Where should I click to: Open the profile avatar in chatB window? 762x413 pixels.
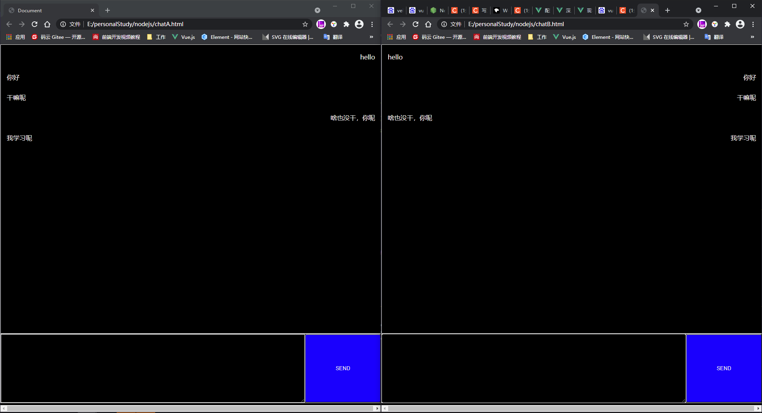pos(740,24)
